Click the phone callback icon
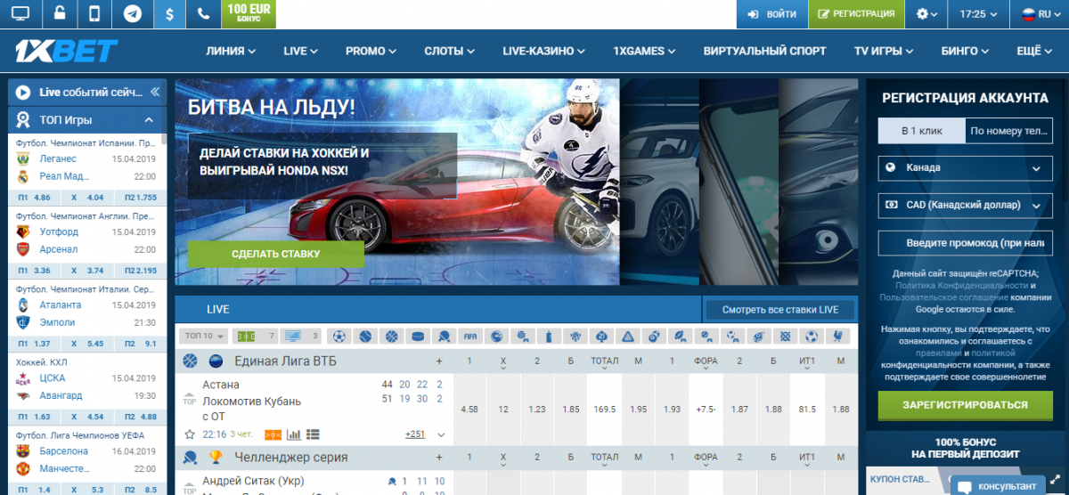The image size is (1069, 495). pyautogui.click(x=204, y=14)
